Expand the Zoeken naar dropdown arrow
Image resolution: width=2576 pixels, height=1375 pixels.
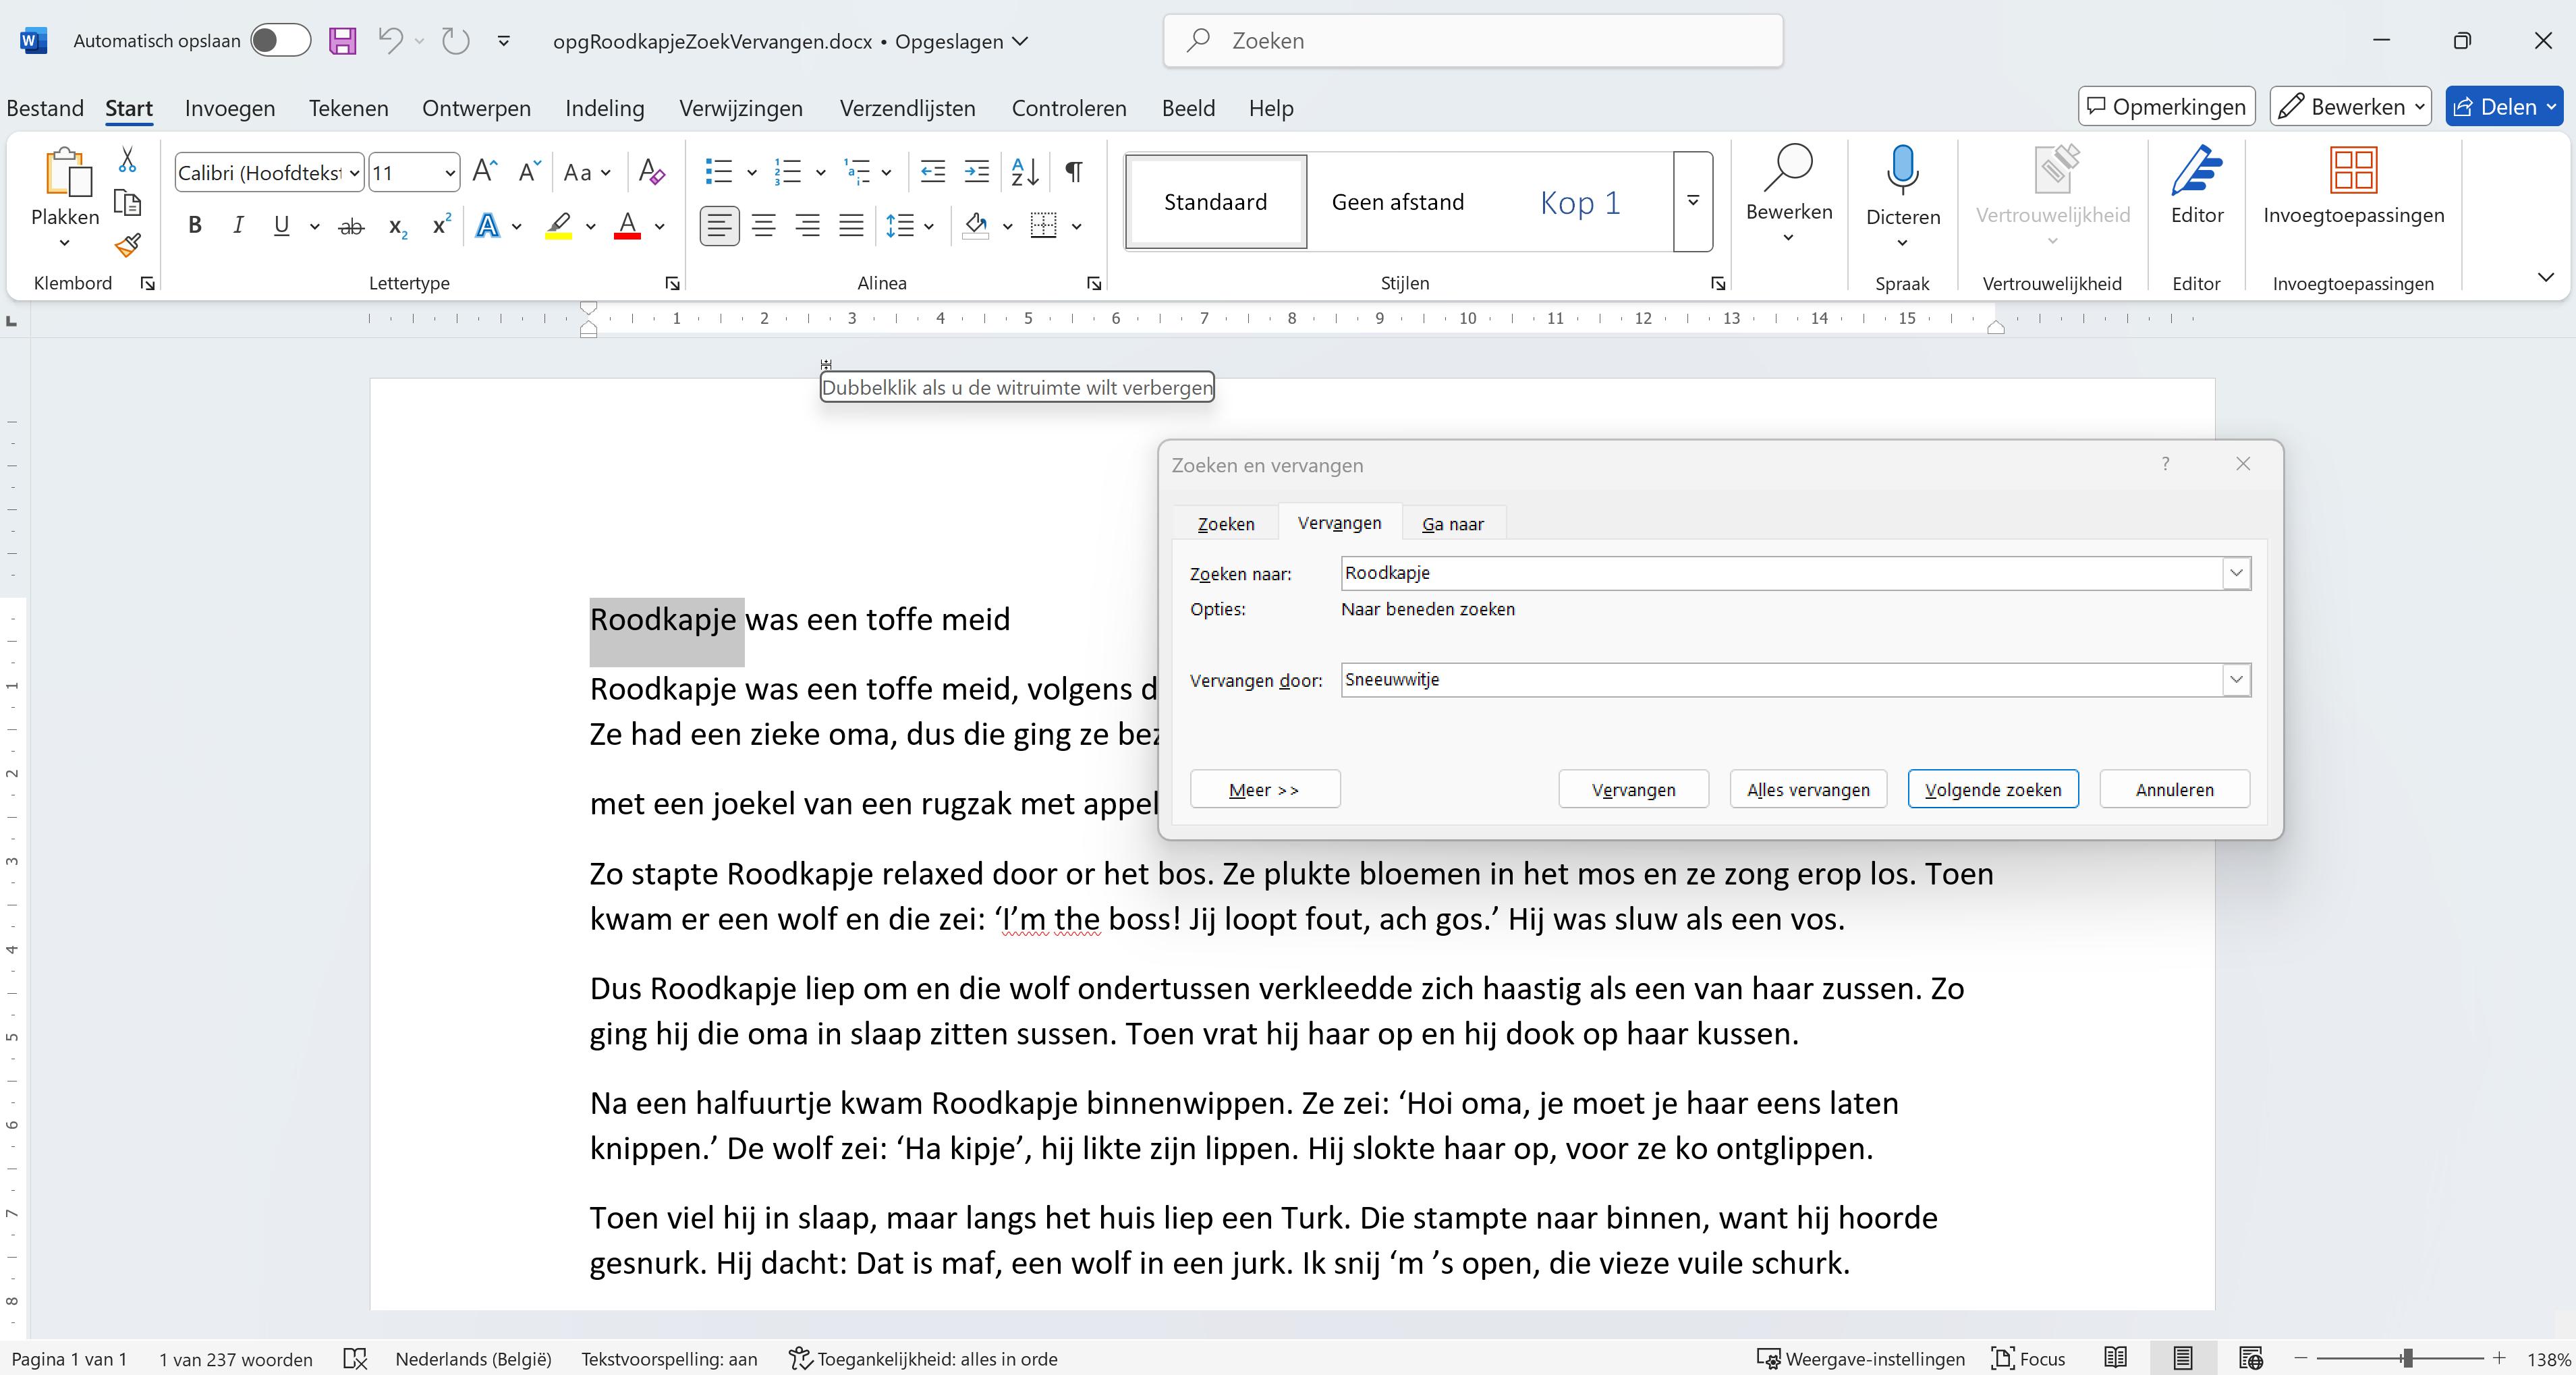[x=2236, y=573]
